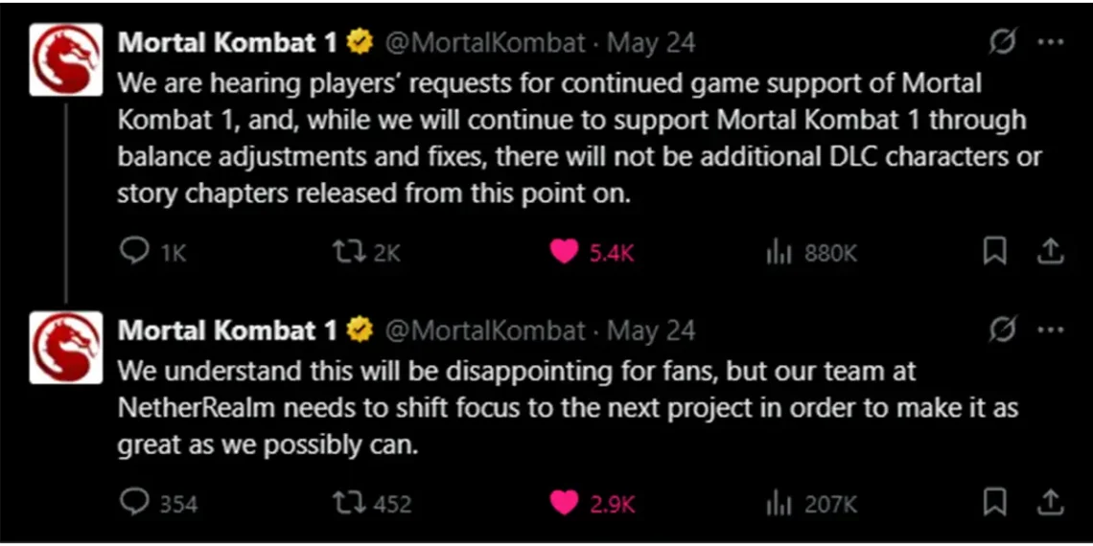Image resolution: width=1093 pixels, height=546 pixels.
Task: Share the first tweet via upload icon
Action: coord(1048,251)
